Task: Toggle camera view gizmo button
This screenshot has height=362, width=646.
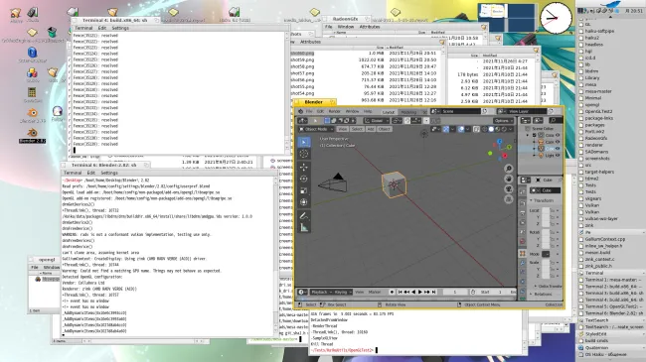Action: coord(509,189)
